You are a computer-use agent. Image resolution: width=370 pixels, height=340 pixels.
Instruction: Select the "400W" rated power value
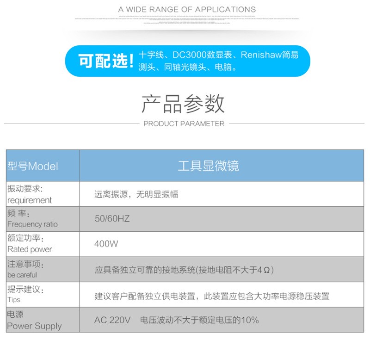click(x=106, y=244)
